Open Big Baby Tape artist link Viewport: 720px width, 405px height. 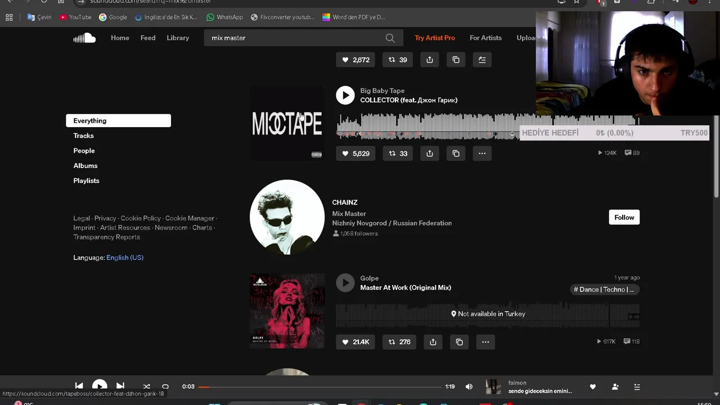pos(382,91)
